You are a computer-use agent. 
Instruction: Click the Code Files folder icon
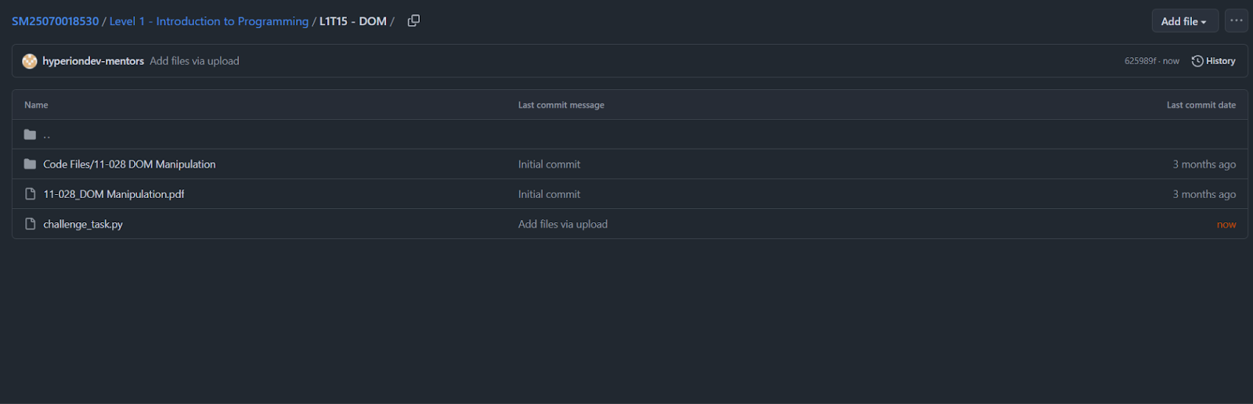click(30, 164)
